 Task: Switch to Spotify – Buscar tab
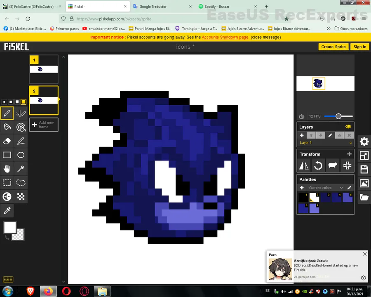[x=228, y=7]
